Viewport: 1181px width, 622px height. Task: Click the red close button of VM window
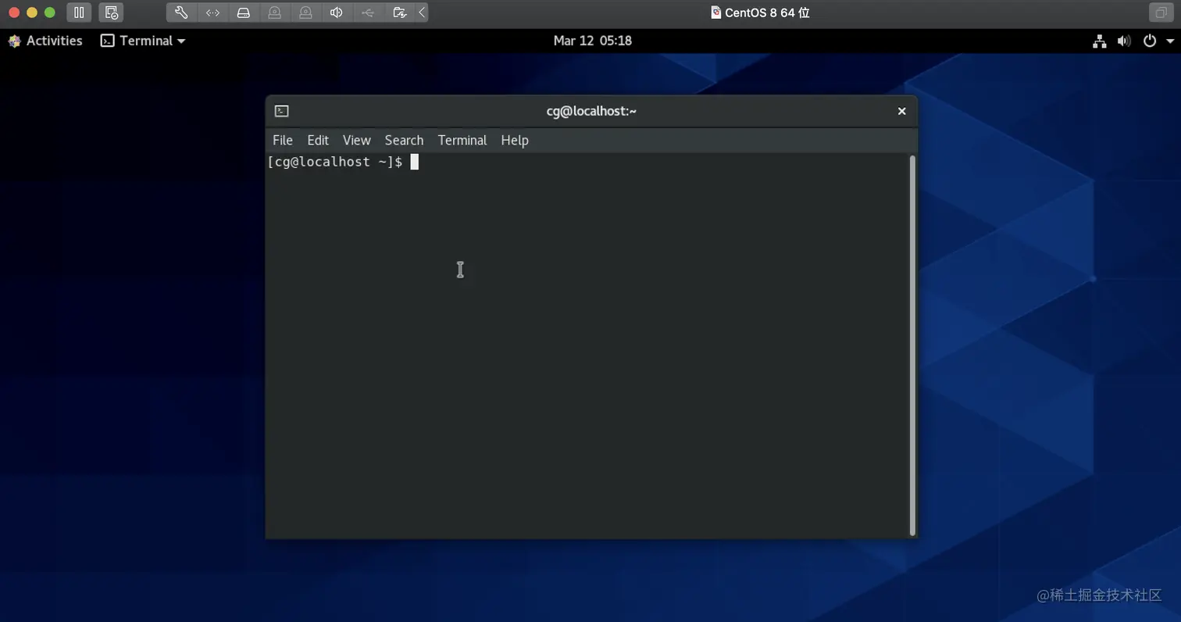[13, 13]
